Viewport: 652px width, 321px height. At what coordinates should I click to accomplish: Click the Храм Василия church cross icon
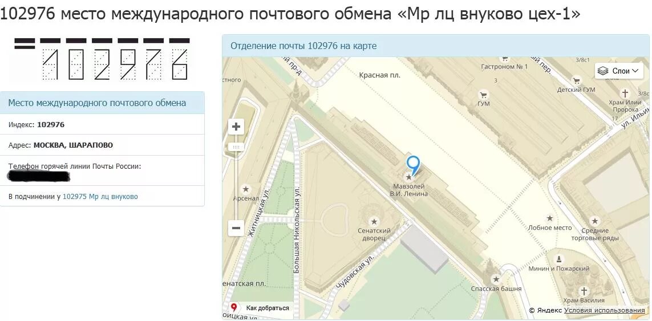584,290
